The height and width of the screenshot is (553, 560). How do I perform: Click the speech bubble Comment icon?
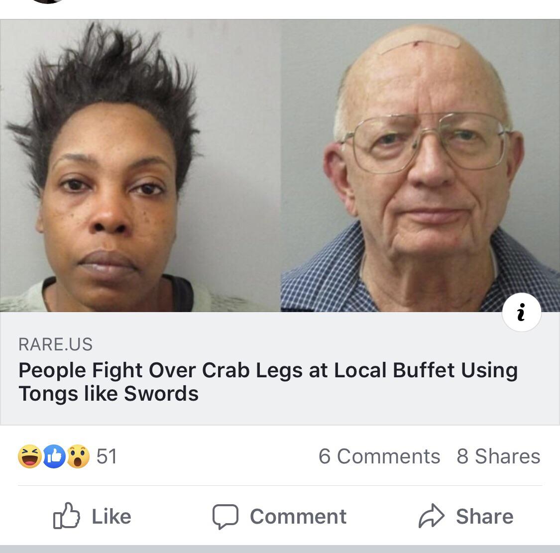click(225, 517)
